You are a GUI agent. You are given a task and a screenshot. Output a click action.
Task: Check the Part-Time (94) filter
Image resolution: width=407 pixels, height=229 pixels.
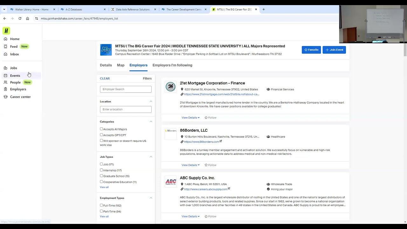pos(101,211)
